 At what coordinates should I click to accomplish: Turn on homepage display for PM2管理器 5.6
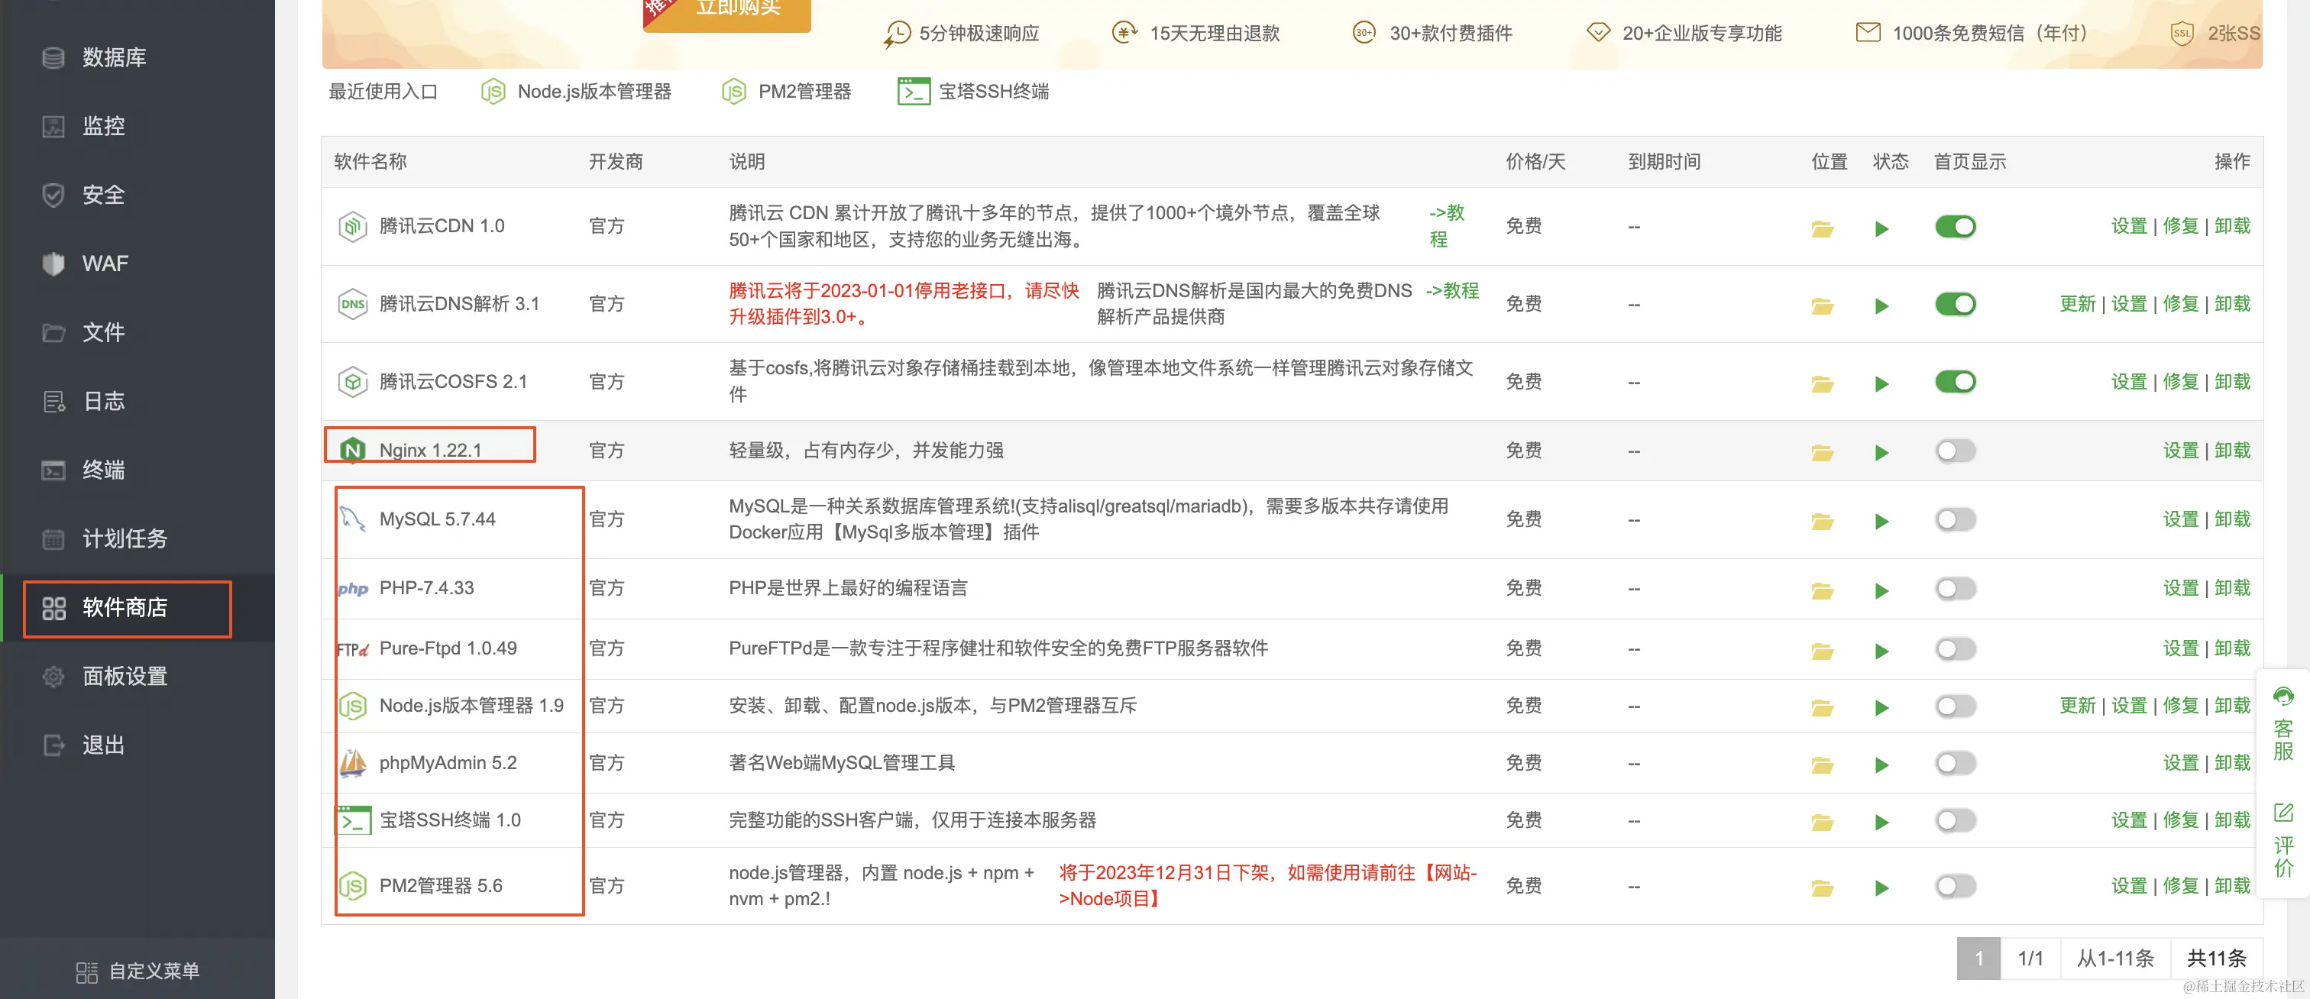(1954, 886)
